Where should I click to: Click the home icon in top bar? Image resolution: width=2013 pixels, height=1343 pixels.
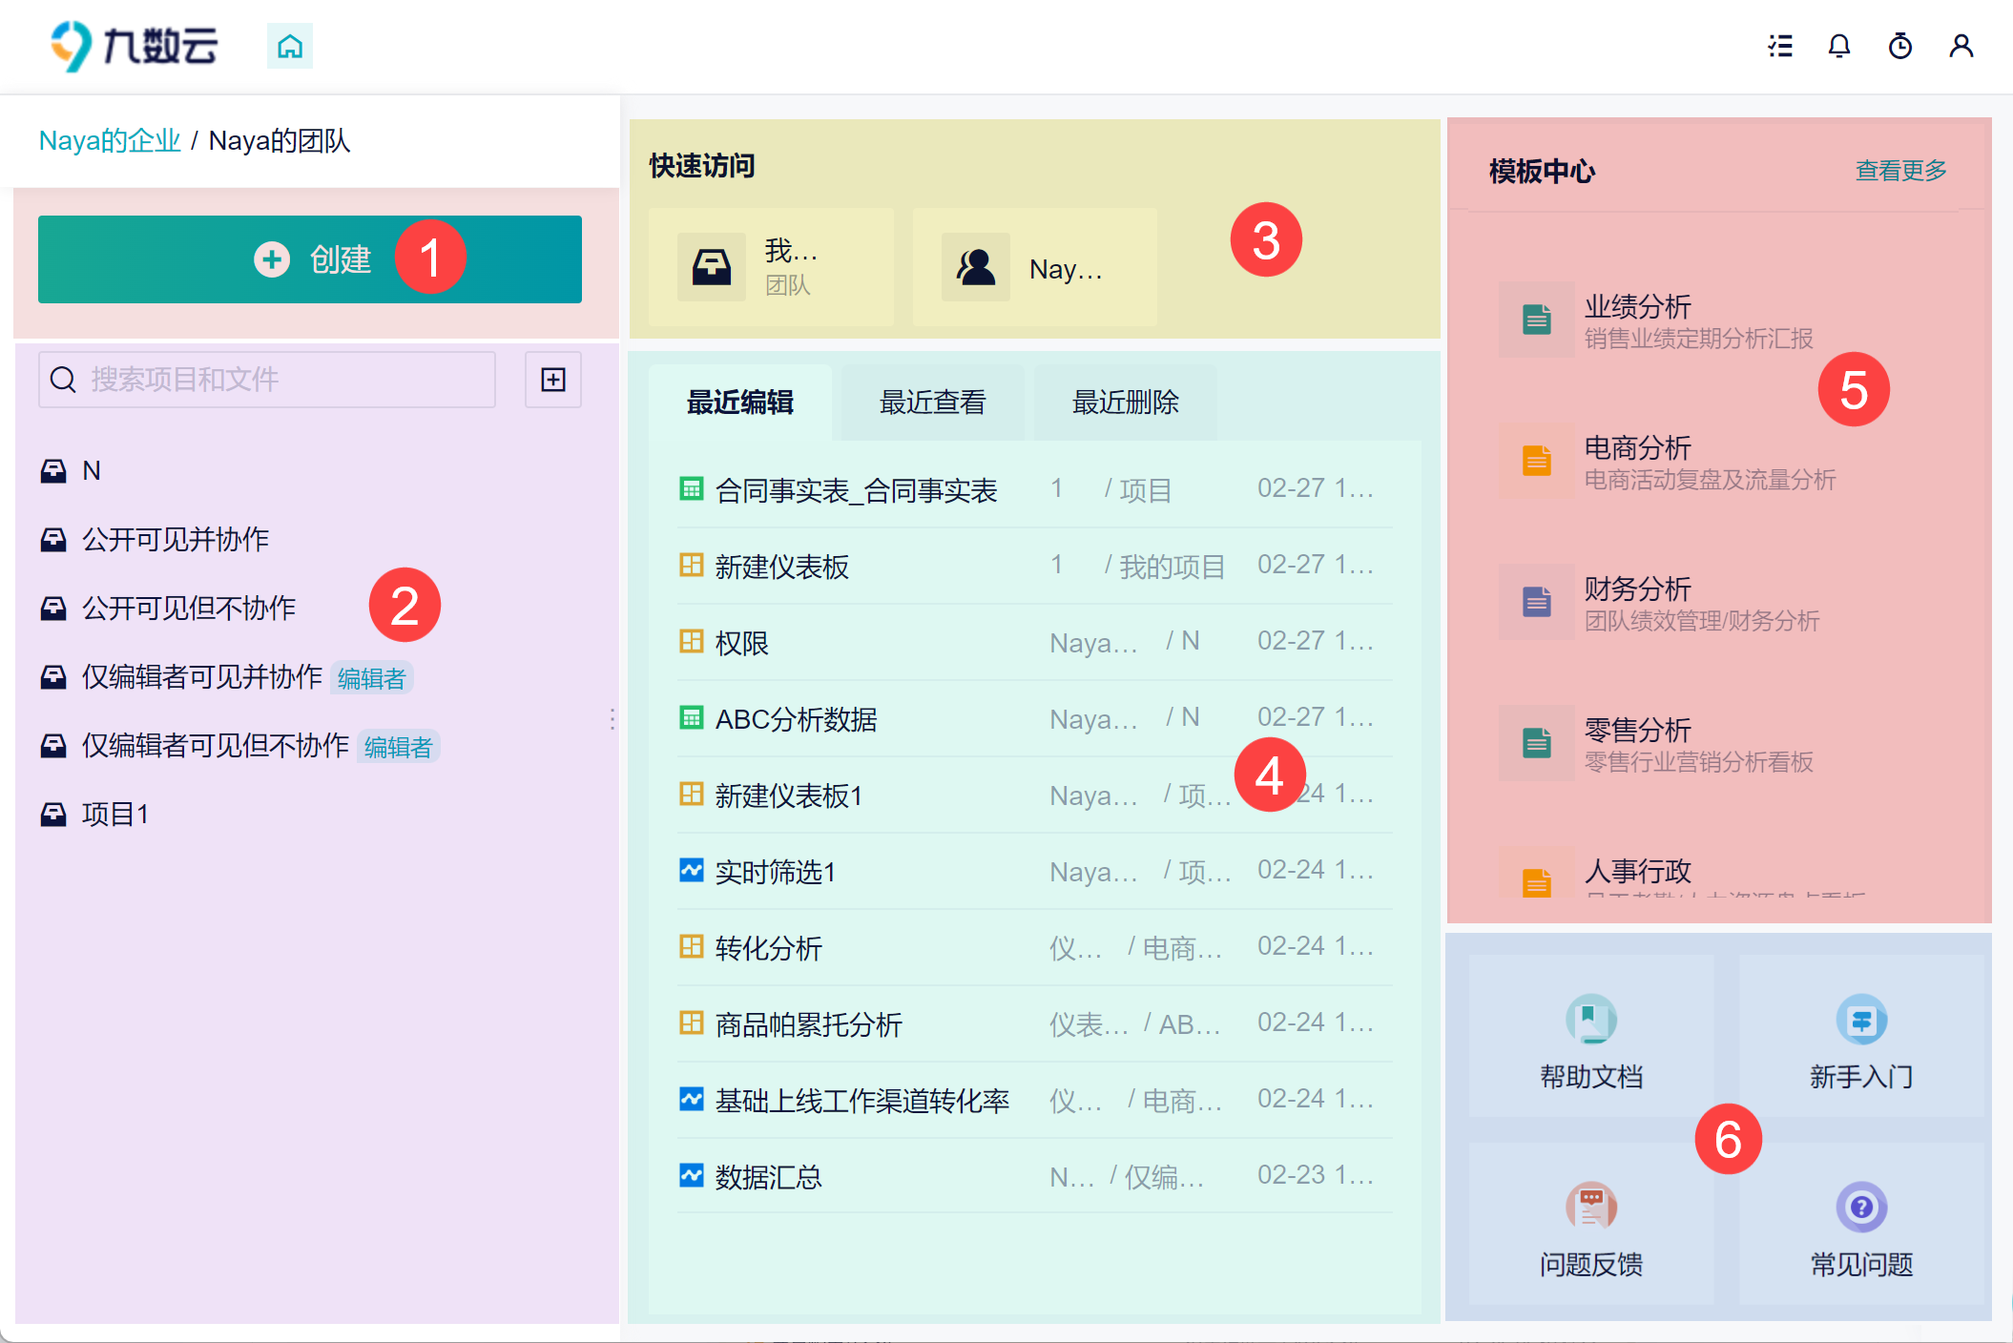[x=290, y=46]
